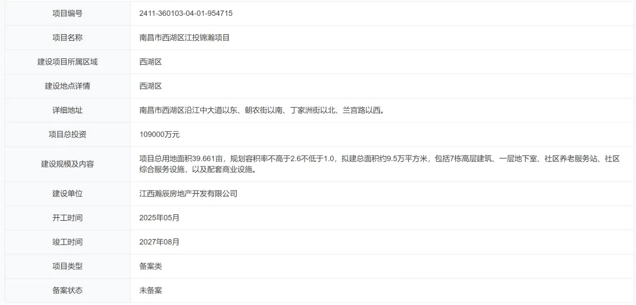Select the 项目名称 label cell

[x=67, y=38]
